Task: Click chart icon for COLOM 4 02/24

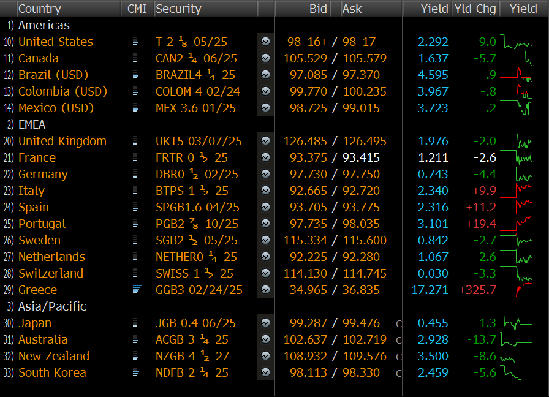Action: (x=266, y=91)
